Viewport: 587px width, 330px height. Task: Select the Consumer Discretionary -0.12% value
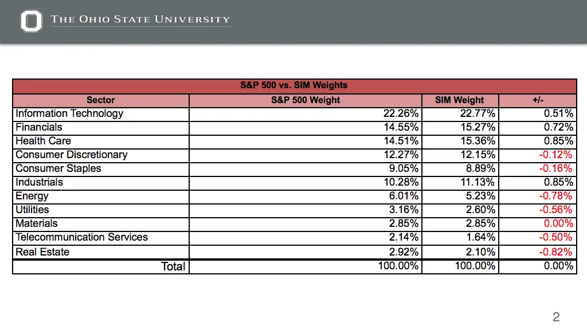click(555, 155)
